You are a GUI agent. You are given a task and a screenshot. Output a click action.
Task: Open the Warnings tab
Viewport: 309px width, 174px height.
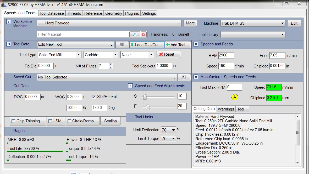coord(226,109)
